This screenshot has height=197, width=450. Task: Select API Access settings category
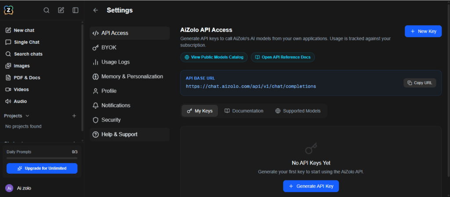(x=130, y=33)
